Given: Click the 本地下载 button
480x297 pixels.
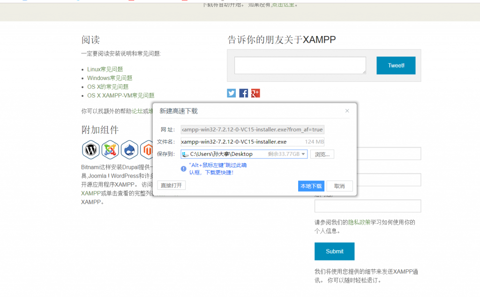Looking at the screenshot, I should (311, 186).
